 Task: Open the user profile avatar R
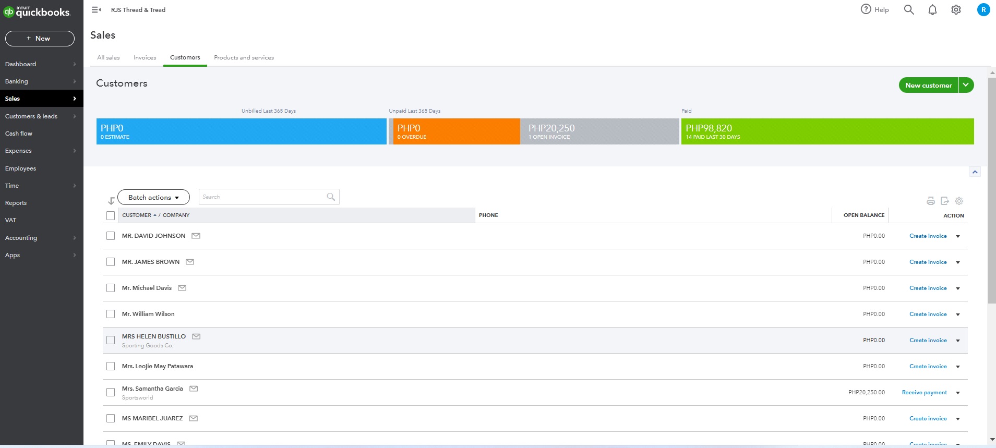[983, 9]
